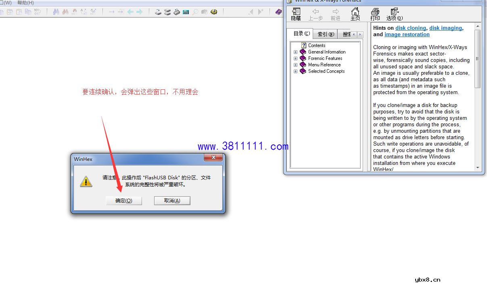Click the magnifier search toolbar icon

(x=195, y=12)
